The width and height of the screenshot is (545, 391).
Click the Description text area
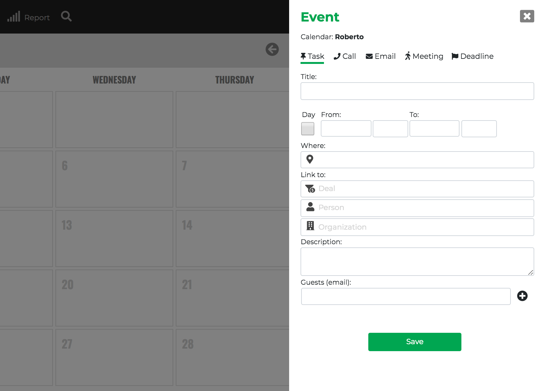417,262
